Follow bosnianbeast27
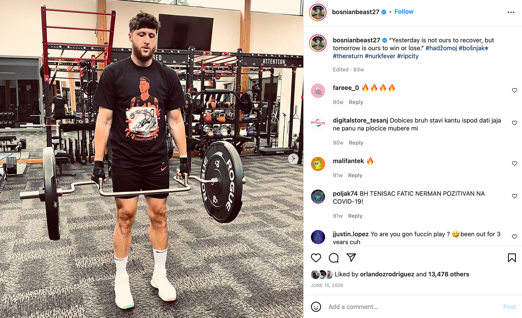Screen dimensions: 522x318 pos(404,12)
